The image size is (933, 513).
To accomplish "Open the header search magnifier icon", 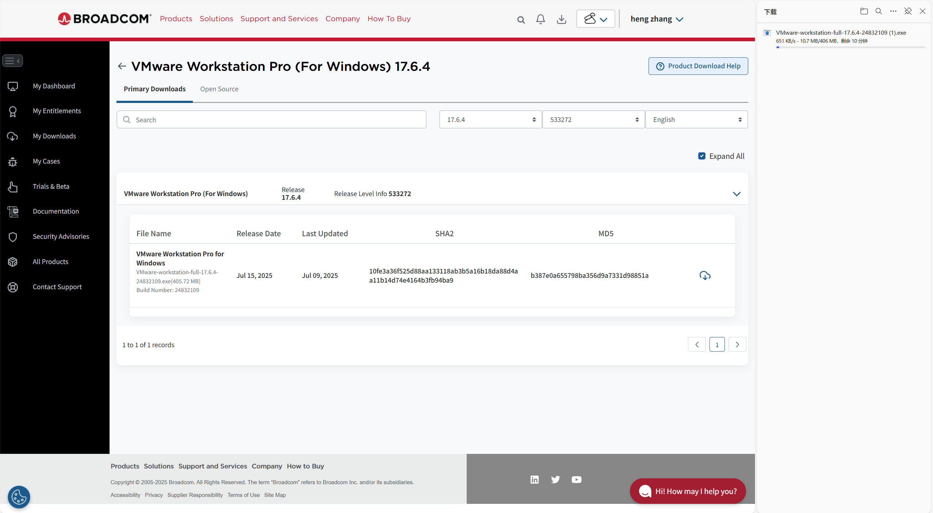I will point(521,20).
